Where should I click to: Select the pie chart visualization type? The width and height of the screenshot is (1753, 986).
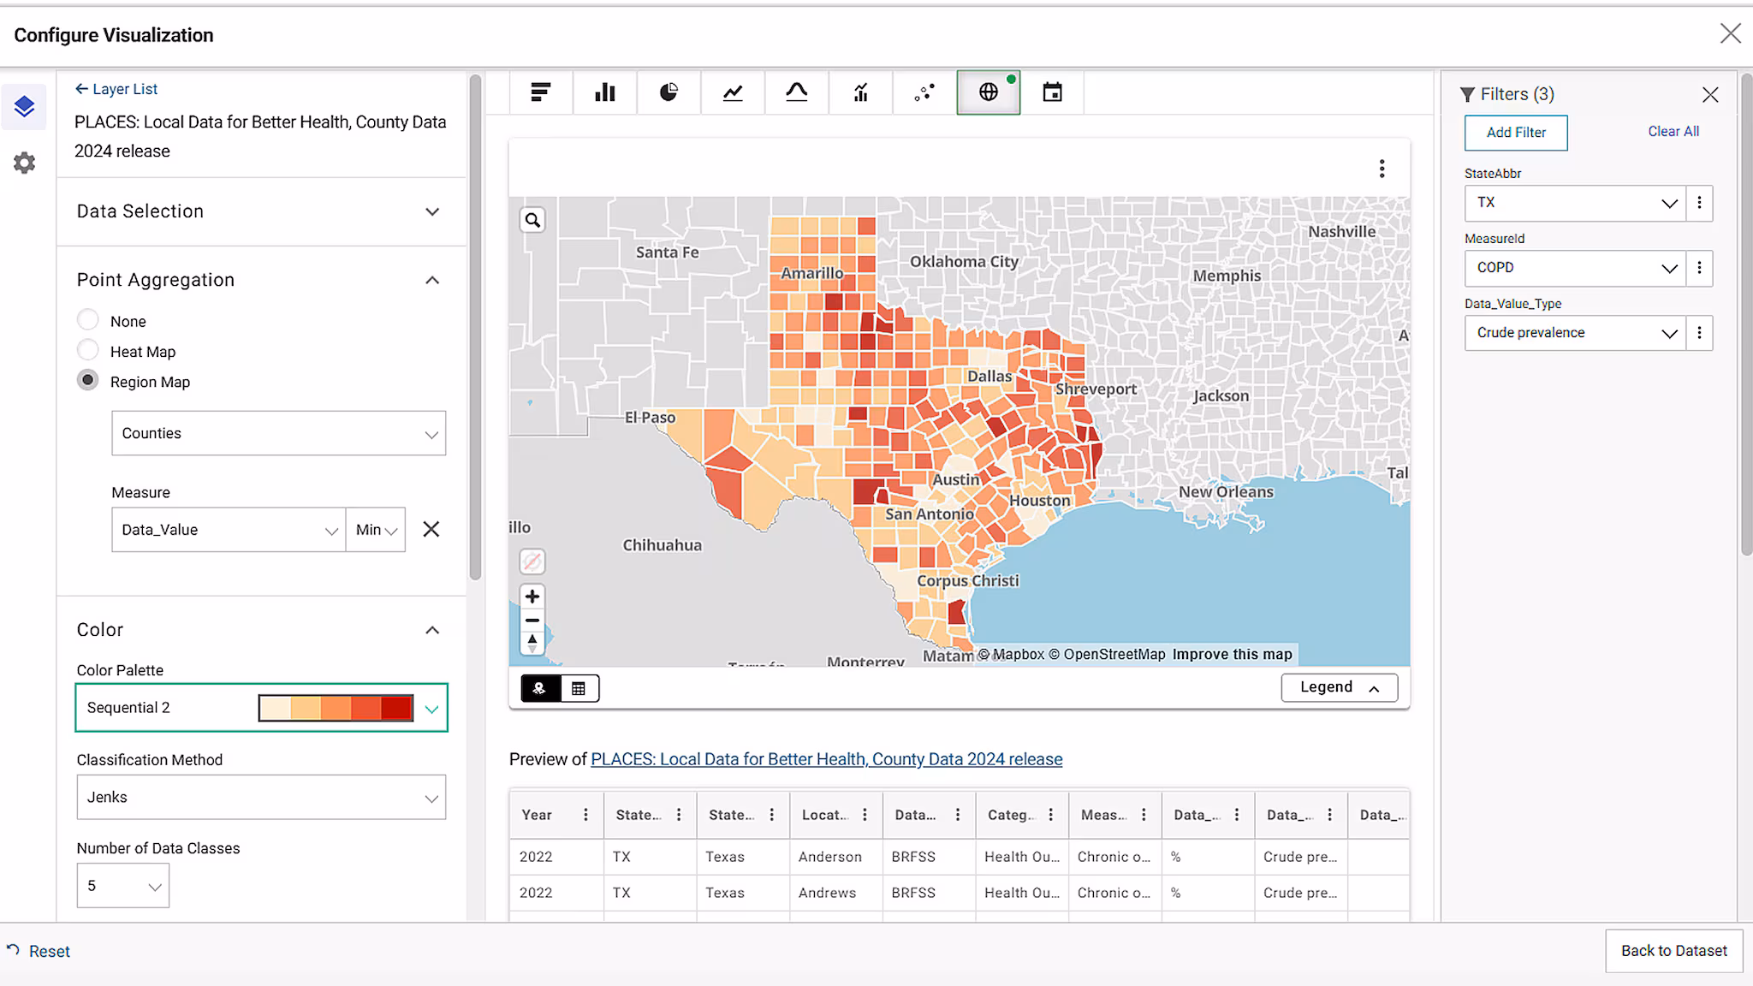click(x=669, y=92)
